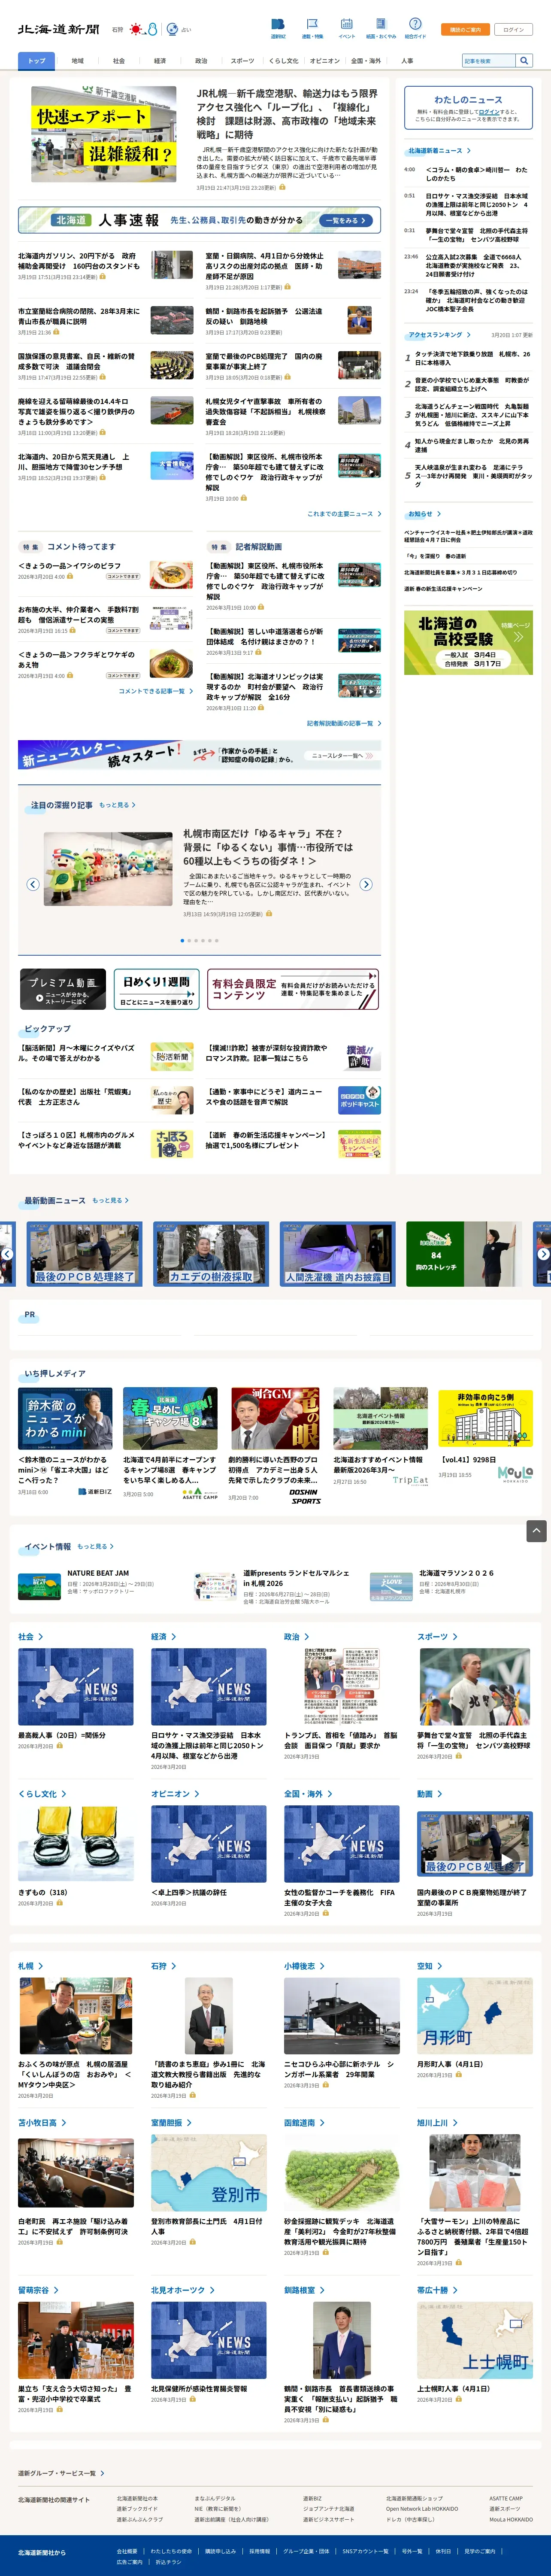
Task: Click into the 記事を検索 search field
Action: click(489, 61)
